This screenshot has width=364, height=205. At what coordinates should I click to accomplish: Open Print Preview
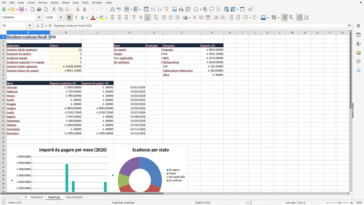click(x=46, y=9)
